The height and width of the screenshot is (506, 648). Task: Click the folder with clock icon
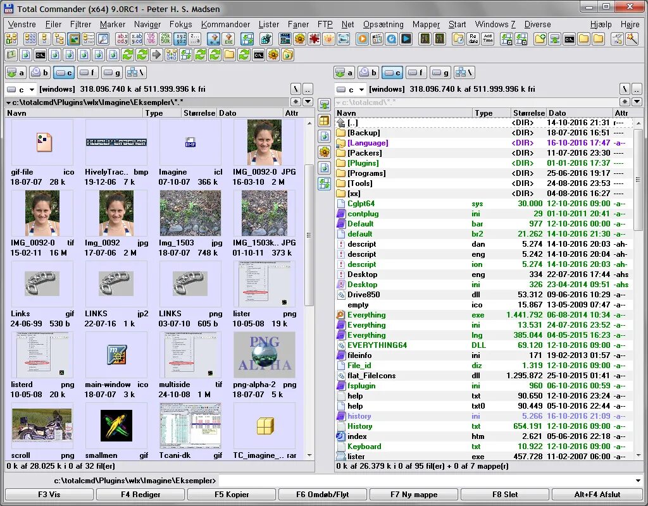pos(458,39)
